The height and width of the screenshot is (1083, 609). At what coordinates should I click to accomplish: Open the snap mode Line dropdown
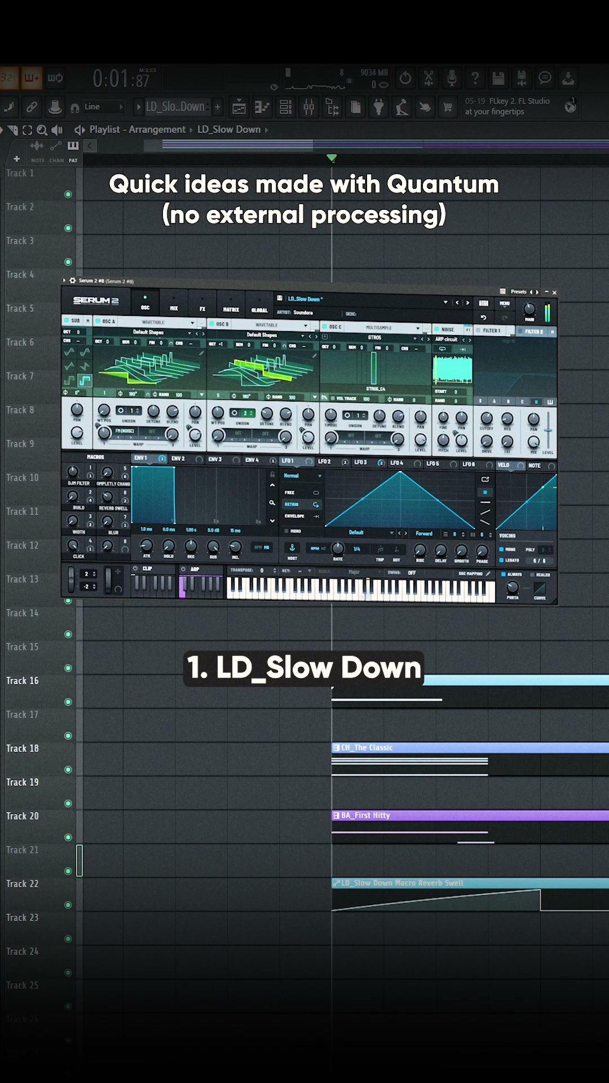[103, 107]
